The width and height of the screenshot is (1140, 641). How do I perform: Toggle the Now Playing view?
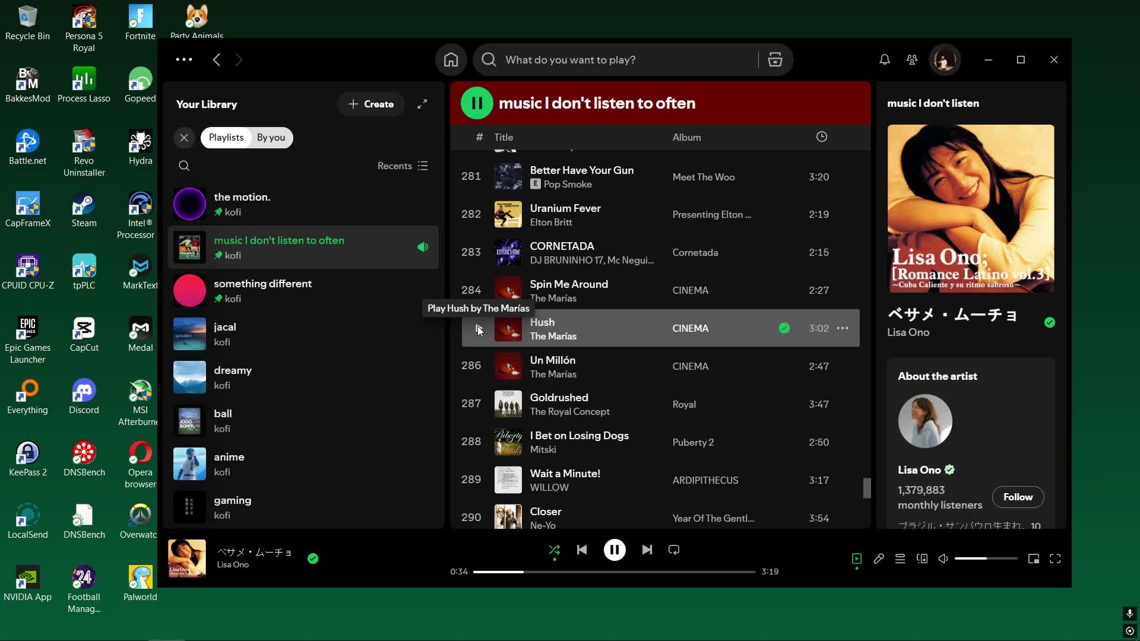pos(857,559)
